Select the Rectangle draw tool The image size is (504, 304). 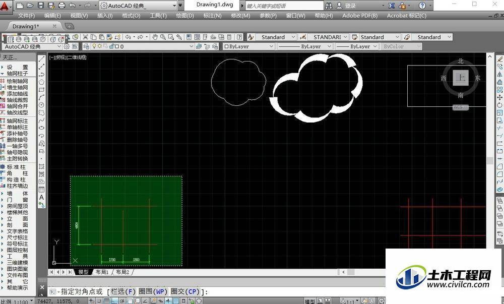[x=41, y=90]
